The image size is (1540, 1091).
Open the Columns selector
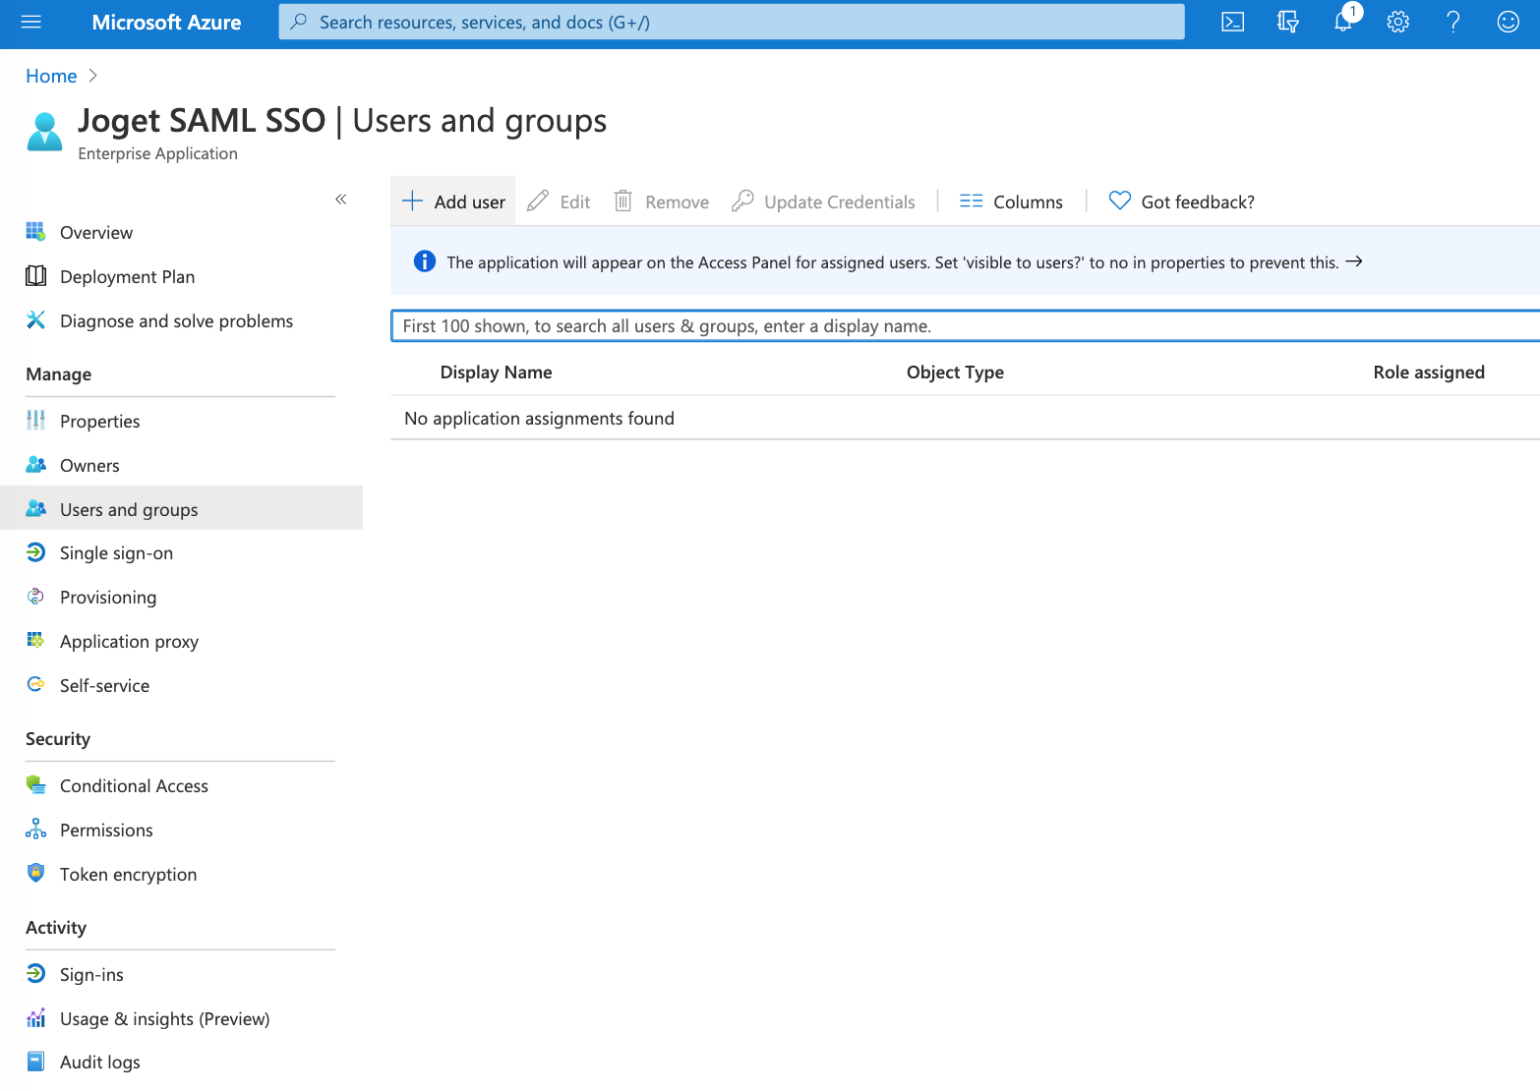[1011, 201]
